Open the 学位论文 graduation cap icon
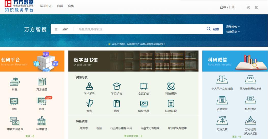This screenshot has height=139, width=268. click(x=117, y=86)
